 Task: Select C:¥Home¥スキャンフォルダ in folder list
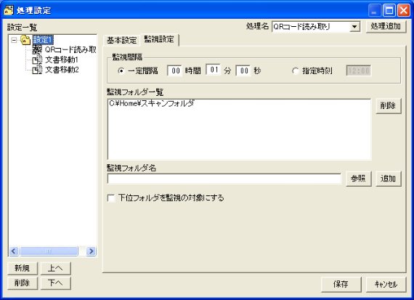pos(152,103)
